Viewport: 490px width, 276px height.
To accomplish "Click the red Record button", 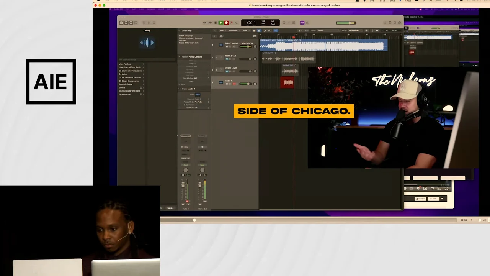I will pyautogui.click(x=226, y=23).
